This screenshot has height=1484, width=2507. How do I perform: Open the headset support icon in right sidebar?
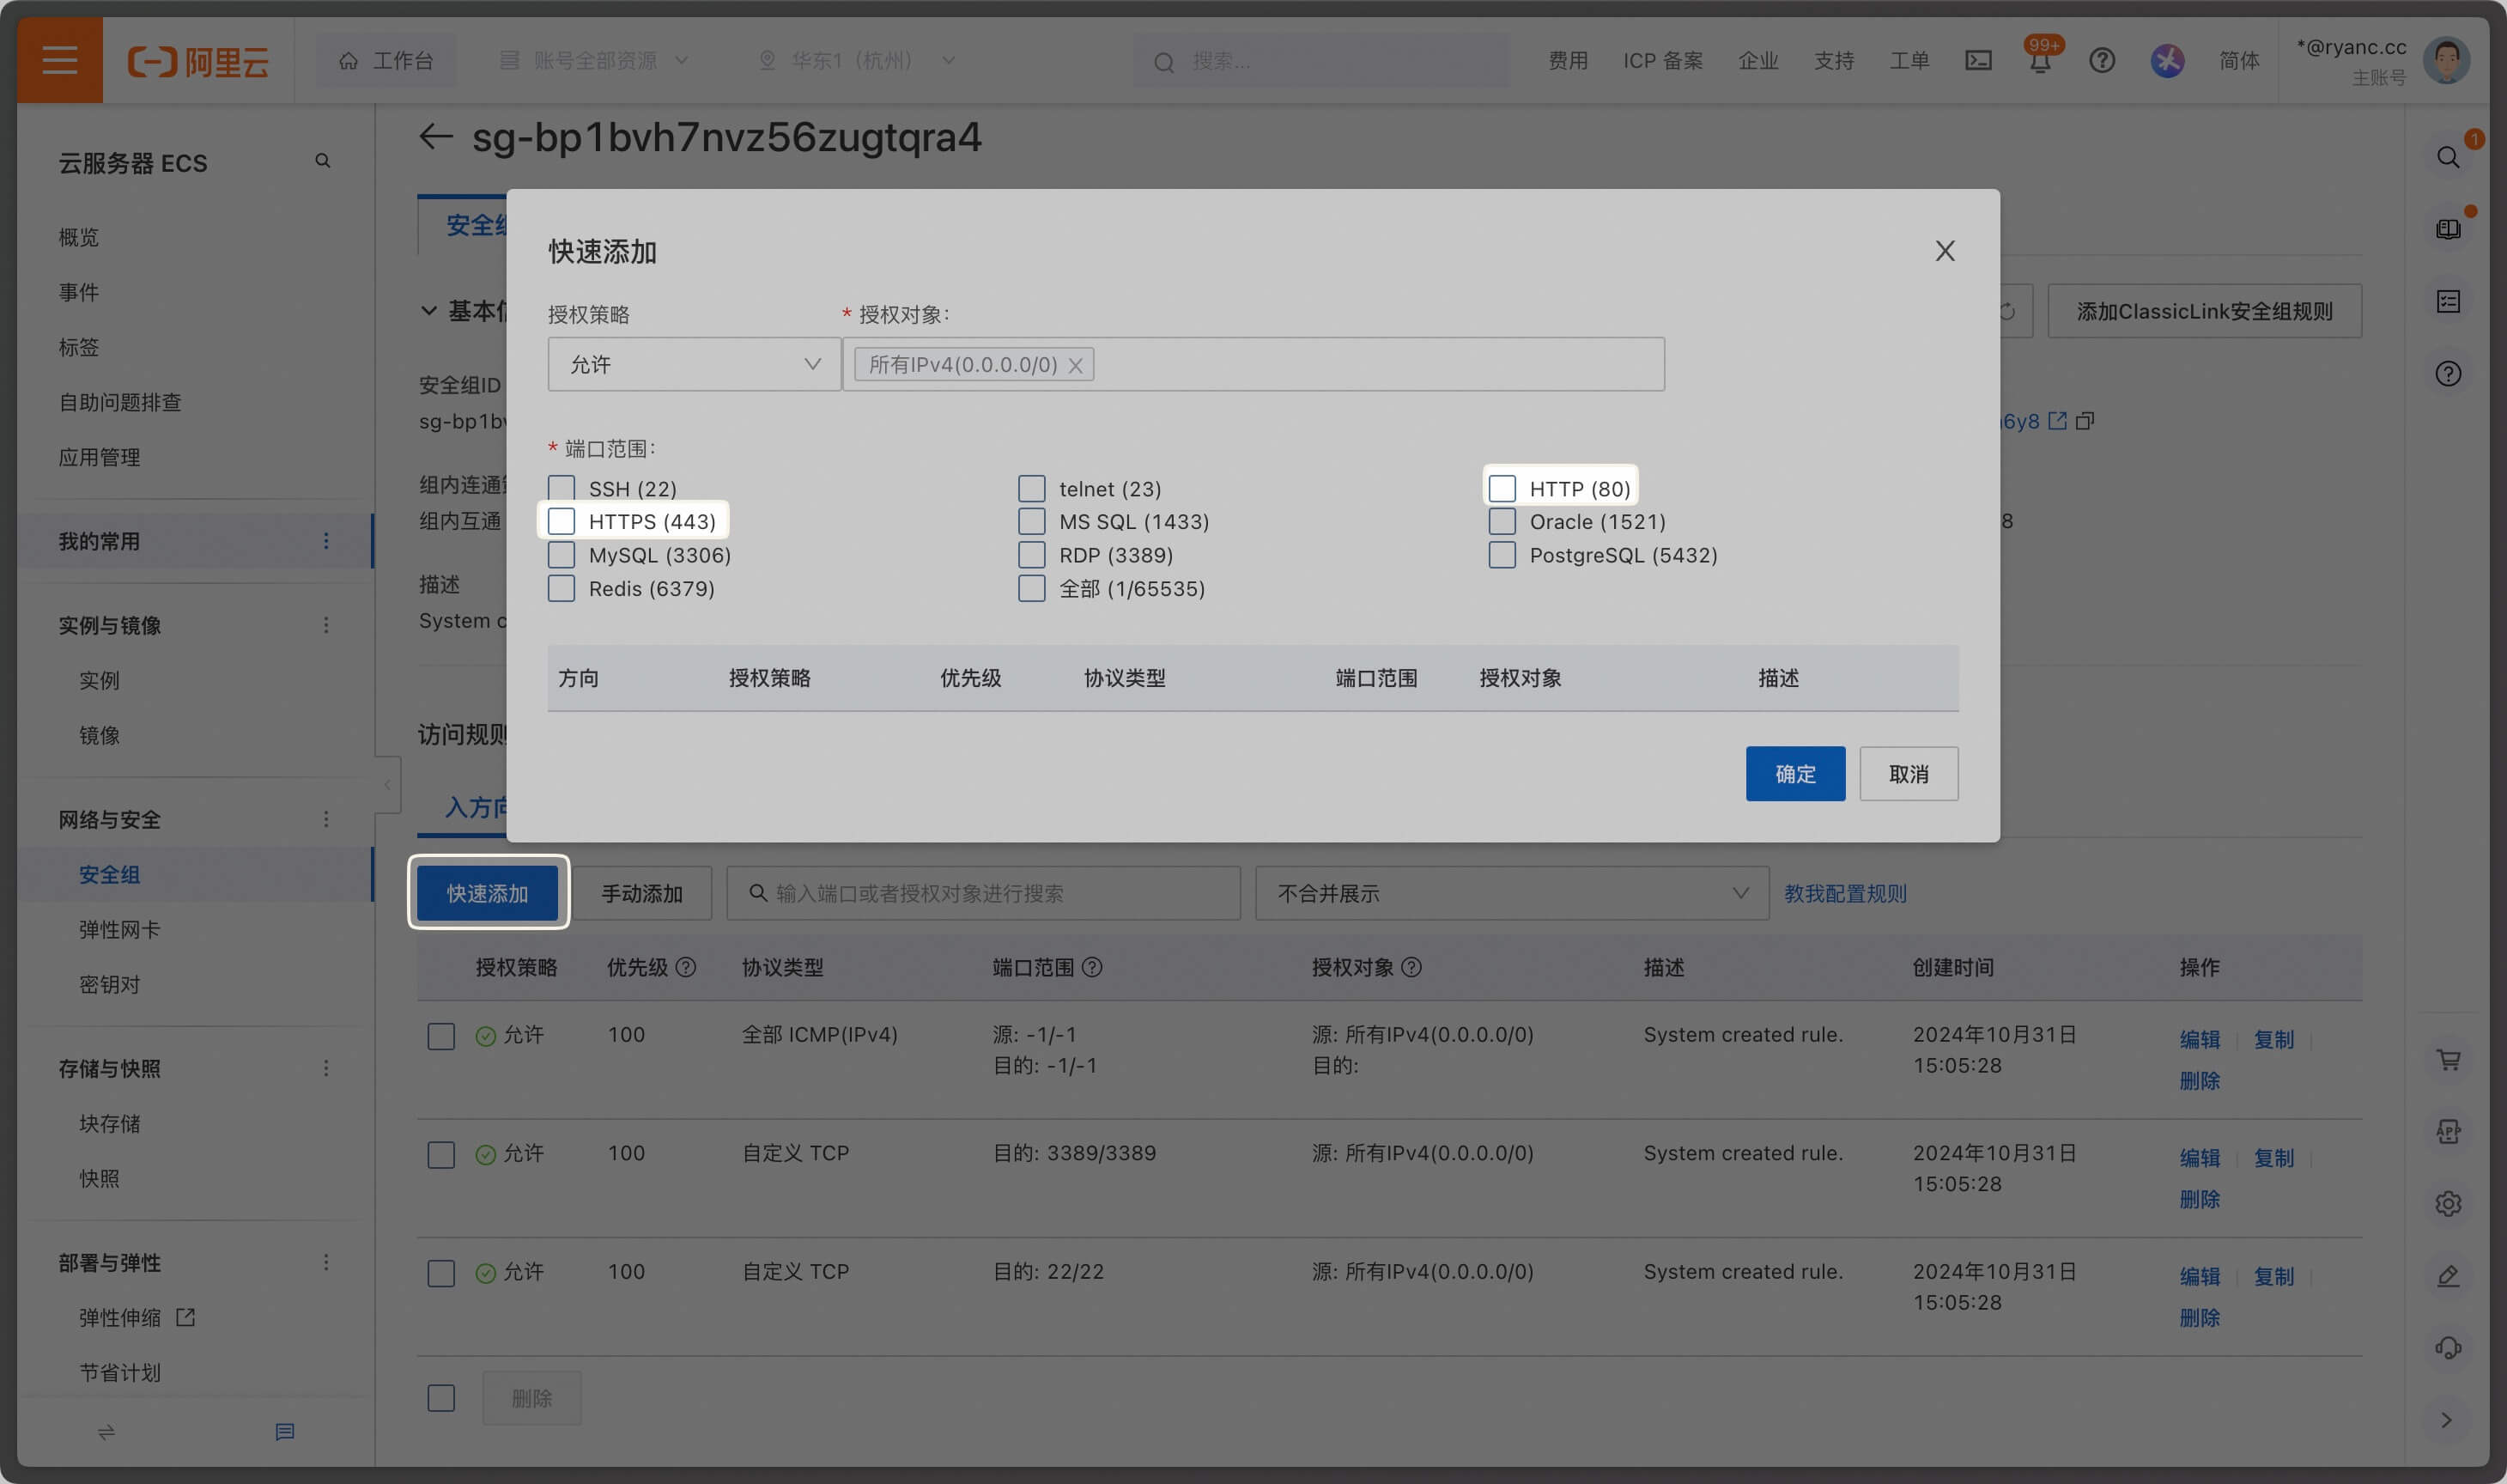coord(2448,1346)
